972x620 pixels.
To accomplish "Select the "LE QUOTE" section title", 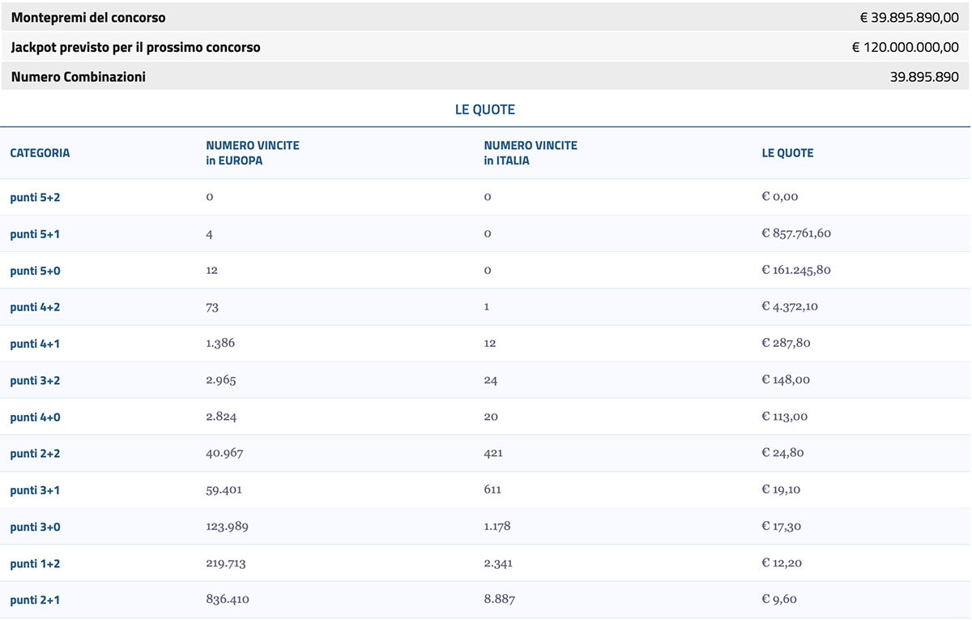I will 486,109.
